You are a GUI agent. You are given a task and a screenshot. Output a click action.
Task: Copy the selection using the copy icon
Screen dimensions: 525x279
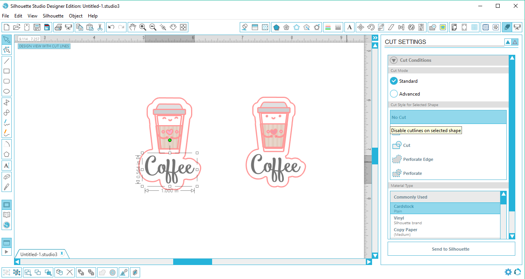pyautogui.click(x=79, y=27)
